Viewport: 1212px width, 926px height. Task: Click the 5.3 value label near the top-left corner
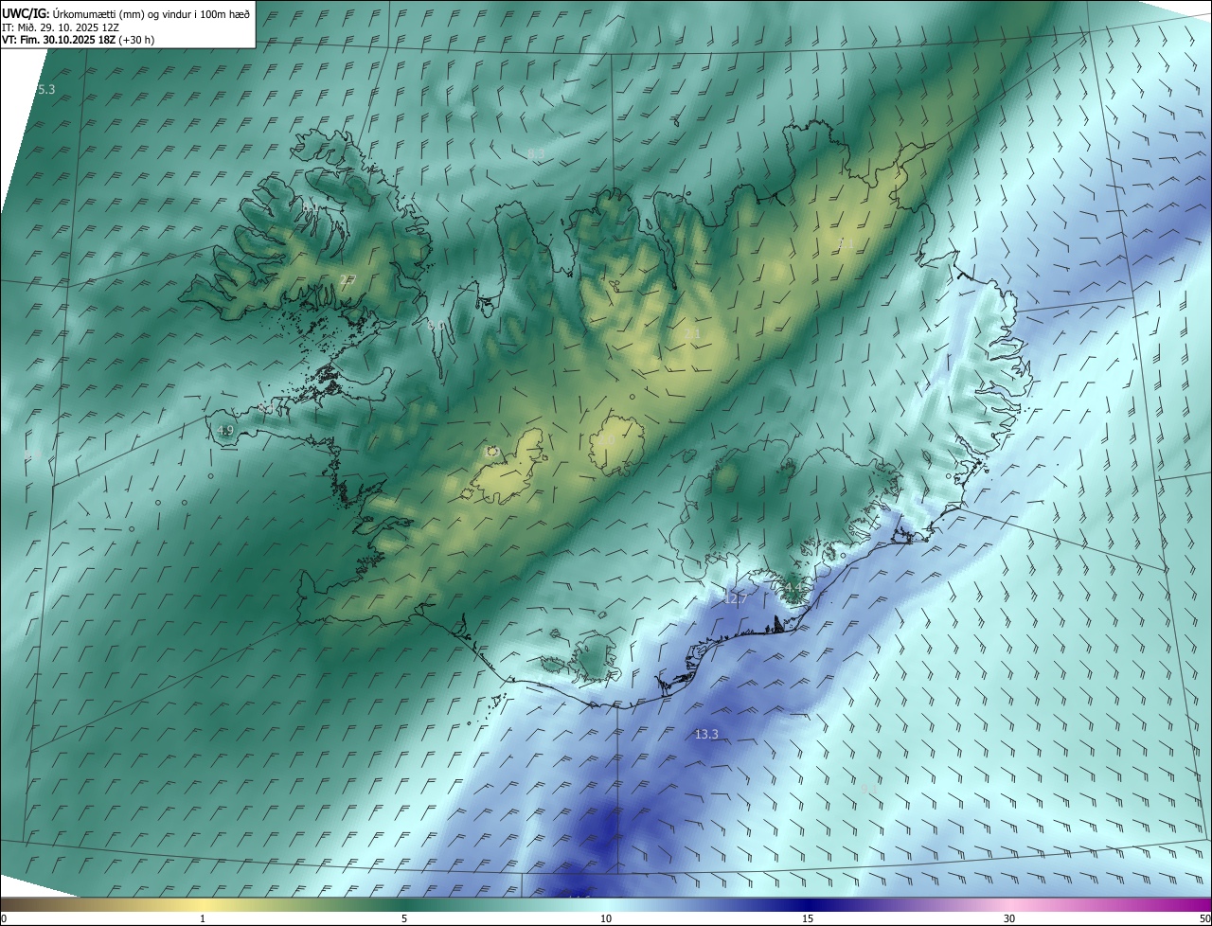point(45,89)
